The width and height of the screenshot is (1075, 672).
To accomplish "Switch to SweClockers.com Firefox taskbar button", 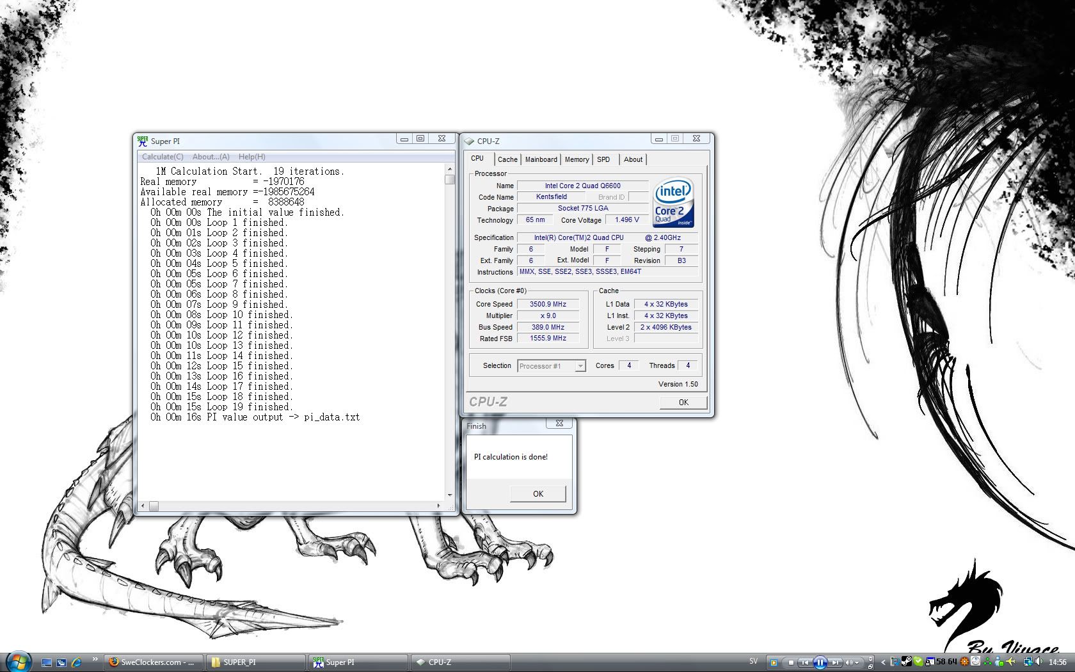I will 153,662.
